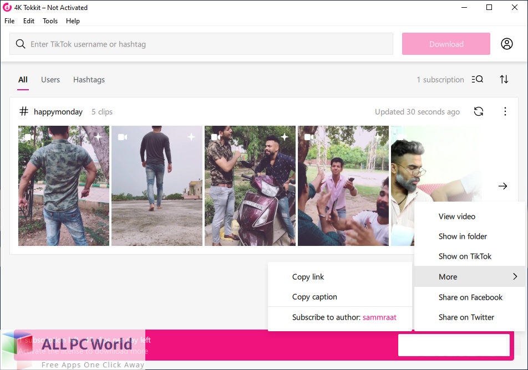
Task: Focus the TikTok username or hashtag field
Action: 201,44
